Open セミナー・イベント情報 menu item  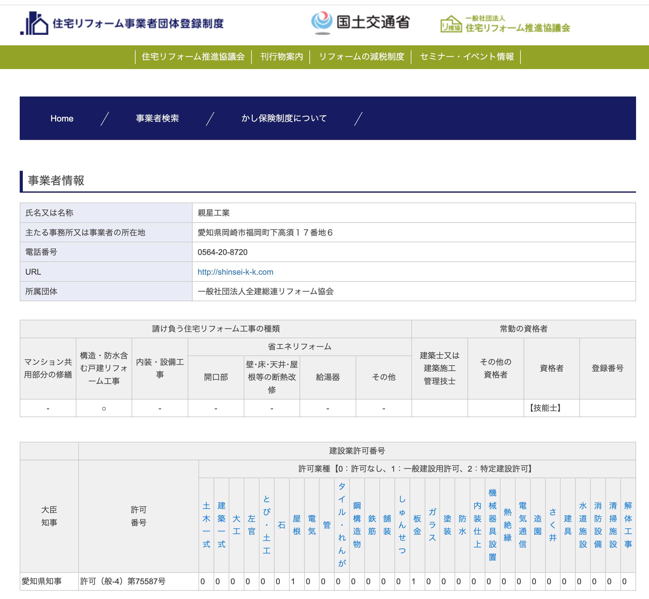point(467,57)
